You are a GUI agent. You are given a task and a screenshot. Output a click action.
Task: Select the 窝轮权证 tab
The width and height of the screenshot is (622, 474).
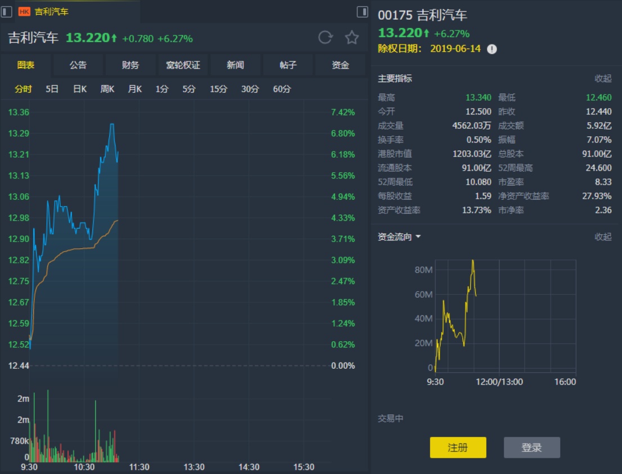click(x=183, y=65)
